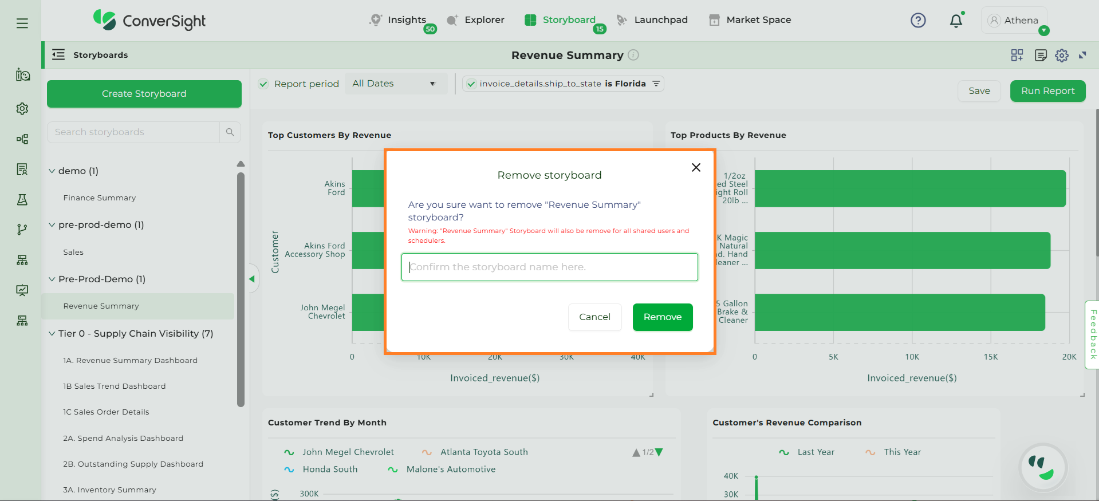Viewport: 1099px width, 501px height.
Task: Cancel the remove storyboard dialog
Action: (594, 317)
